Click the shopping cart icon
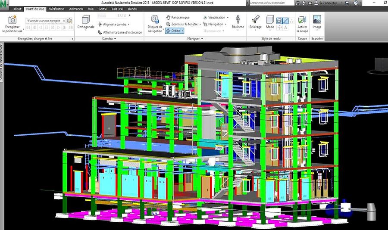Image resolution: width=388 pixels, height=230 pixels. (x=347, y=3)
